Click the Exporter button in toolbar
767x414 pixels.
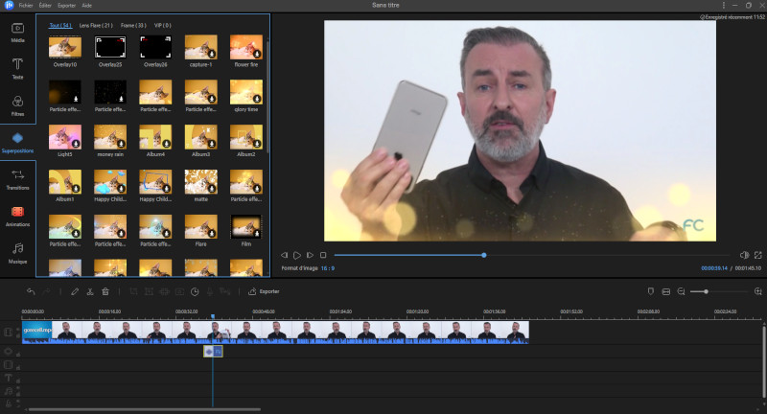click(265, 291)
